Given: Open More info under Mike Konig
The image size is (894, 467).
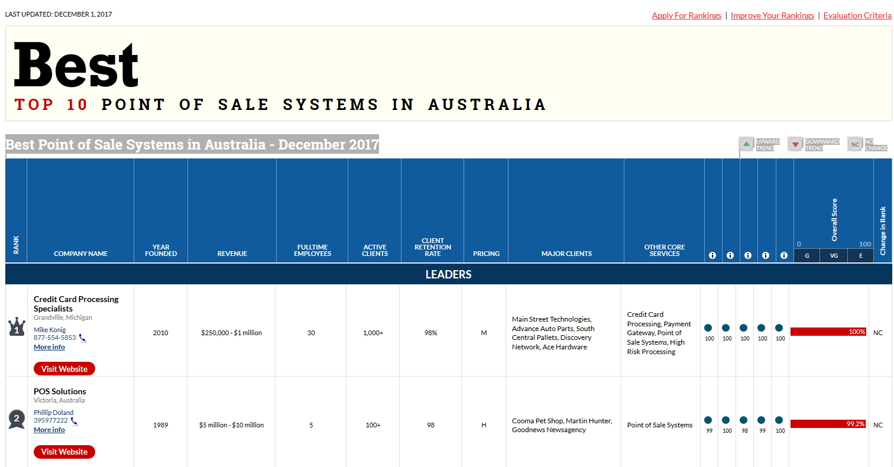Looking at the screenshot, I should 49,347.
